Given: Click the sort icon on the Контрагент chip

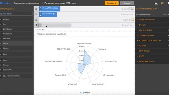Looking at the screenshot, I should [x=54, y=14].
